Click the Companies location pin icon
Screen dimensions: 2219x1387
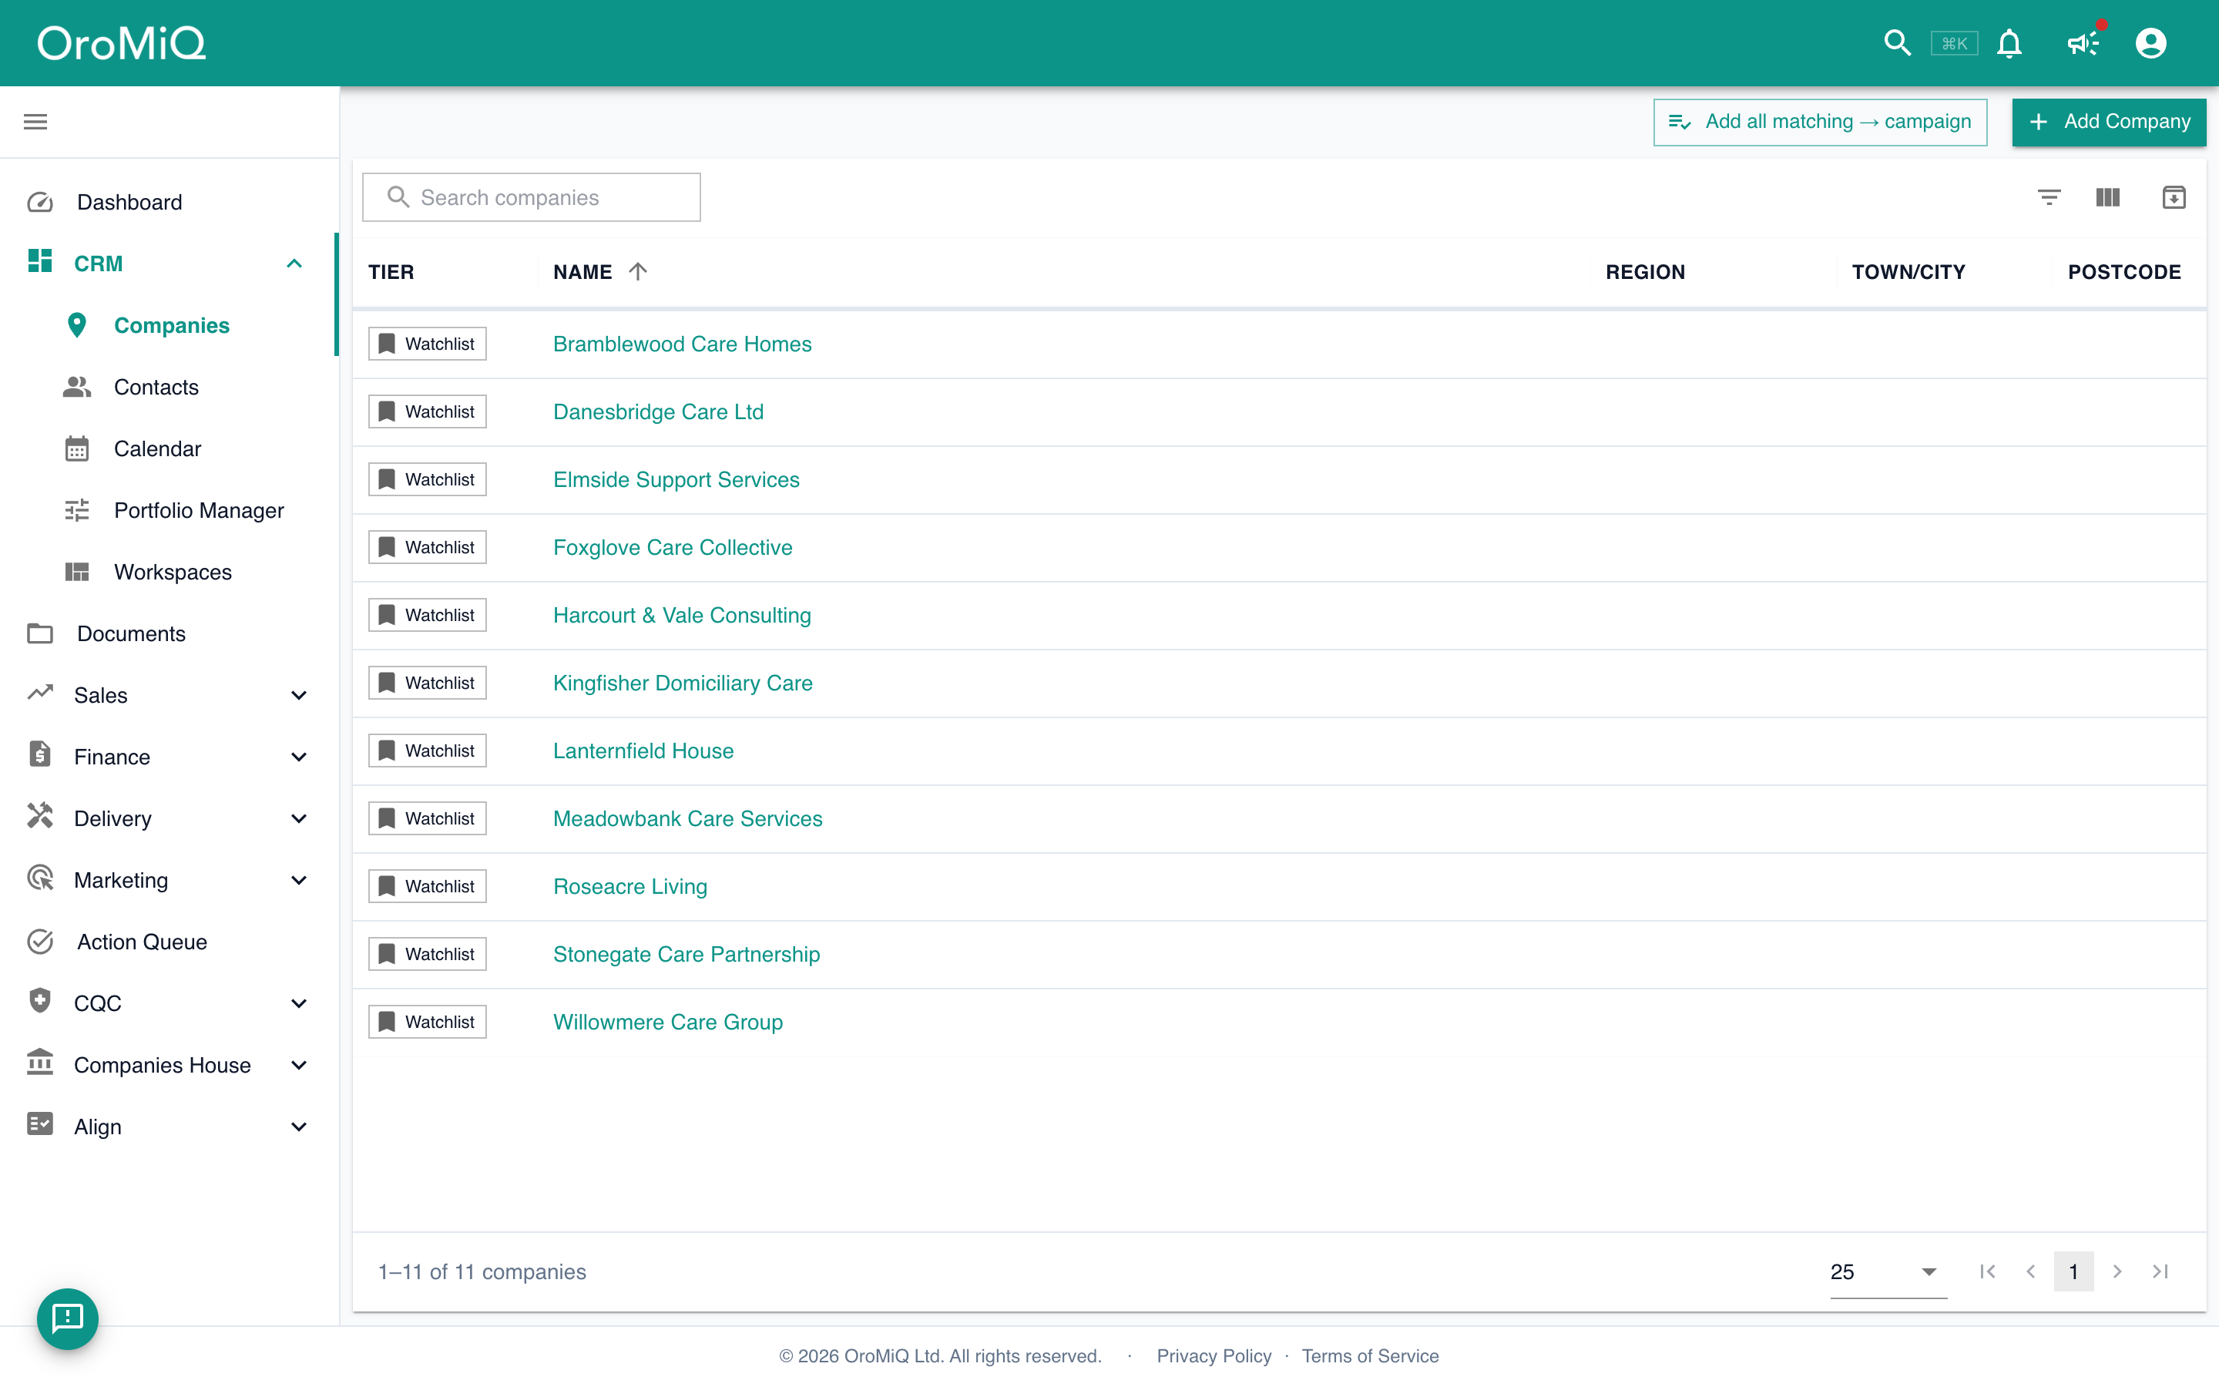coord(77,326)
